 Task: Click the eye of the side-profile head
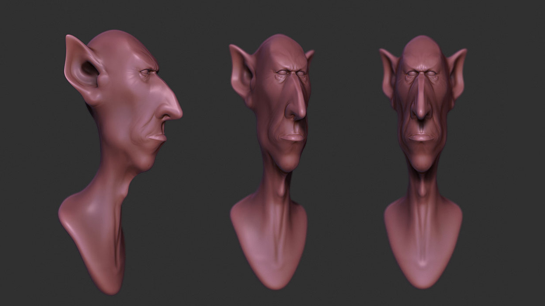tap(146, 72)
